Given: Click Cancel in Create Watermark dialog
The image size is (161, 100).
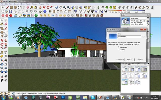Looking at the screenshot, I should pos(140,60).
